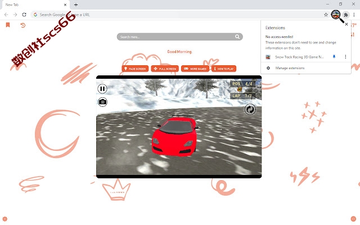Open How To Play button
Image resolution: width=360 pixels, height=225 pixels.
[224, 69]
